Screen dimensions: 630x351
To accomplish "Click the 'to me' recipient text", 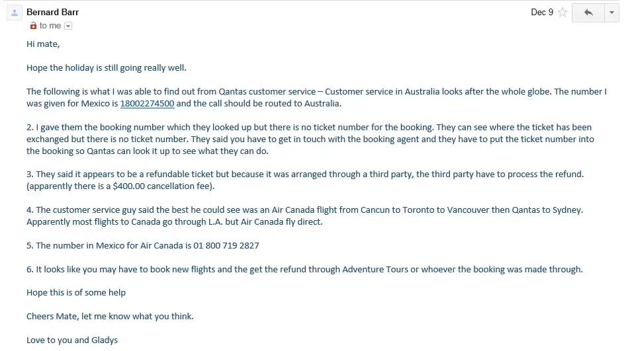I will coord(50,26).
